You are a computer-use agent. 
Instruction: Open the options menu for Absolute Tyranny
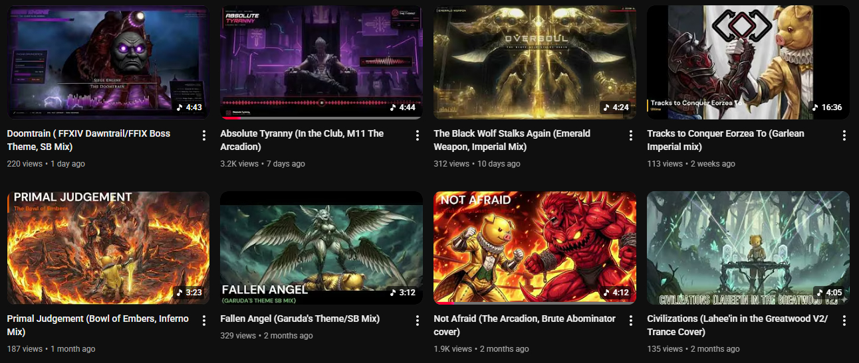(x=418, y=135)
